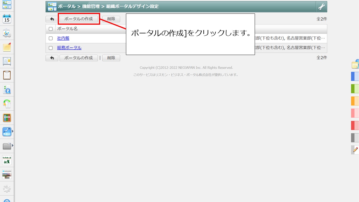Click 機能管理 in the breadcrumb

point(91,6)
